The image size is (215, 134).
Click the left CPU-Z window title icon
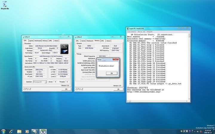tap(24, 37)
